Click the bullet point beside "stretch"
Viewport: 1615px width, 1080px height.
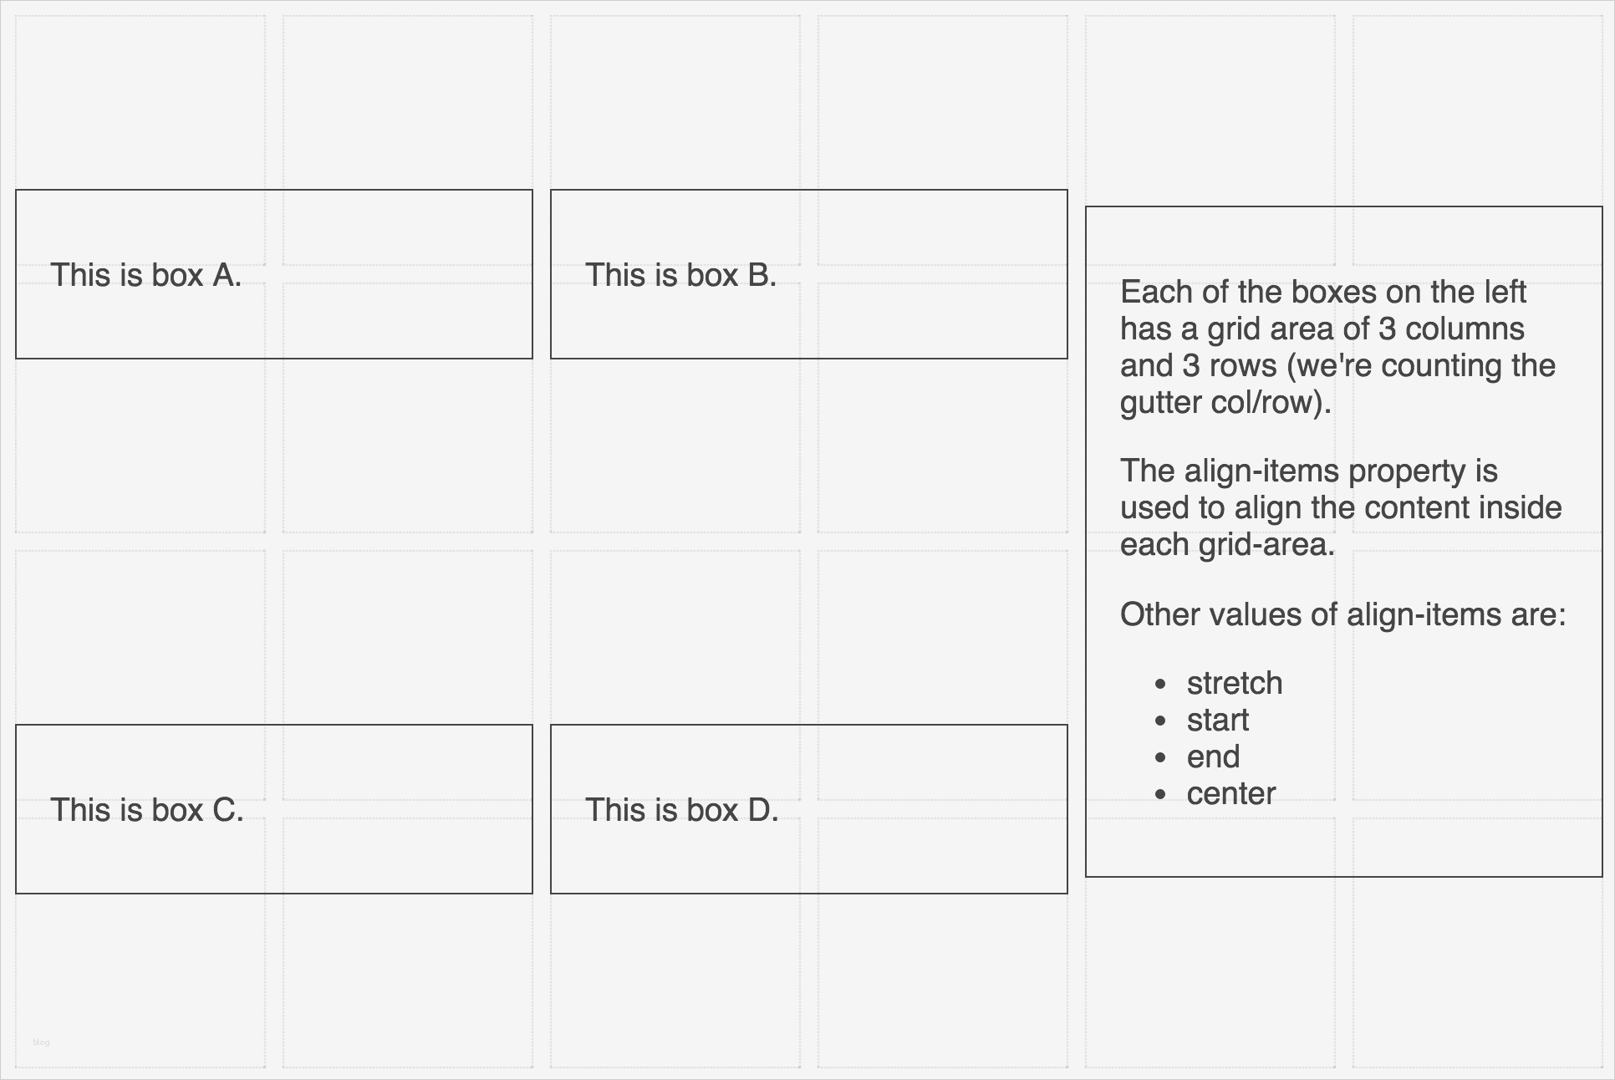click(x=1159, y=685)
